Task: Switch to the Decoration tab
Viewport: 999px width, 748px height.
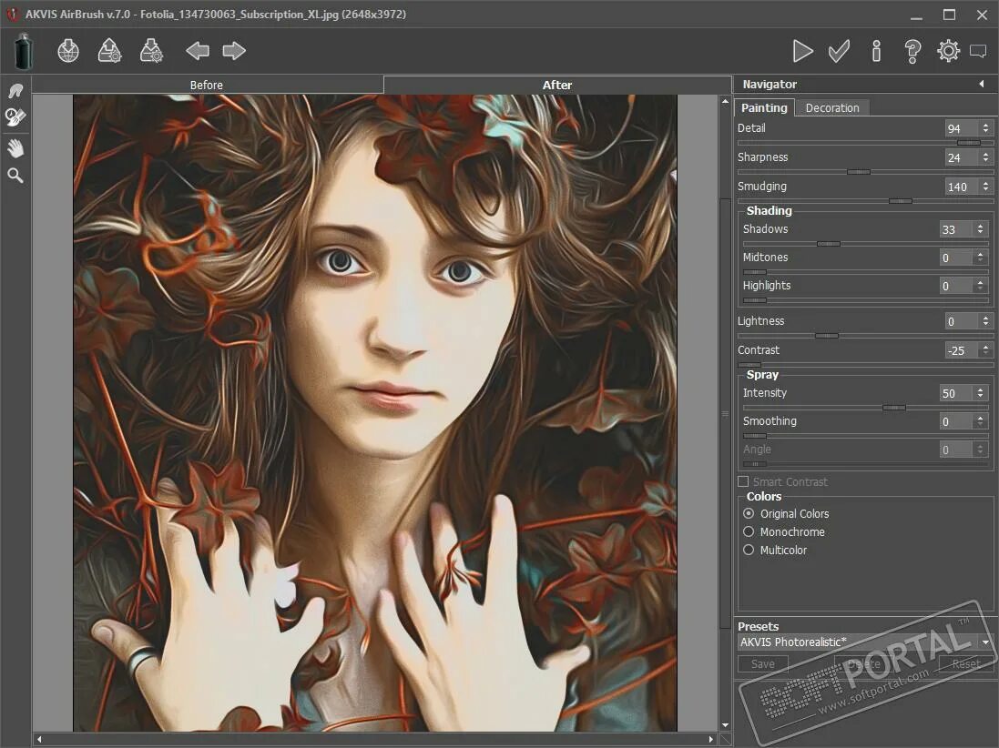Action: pos(831,107)
